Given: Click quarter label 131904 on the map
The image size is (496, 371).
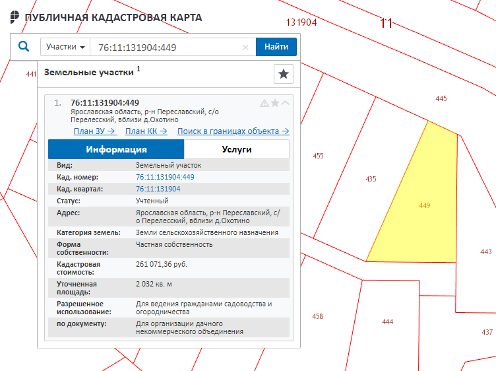Looking at the screenshot, I should click(301, 22).
